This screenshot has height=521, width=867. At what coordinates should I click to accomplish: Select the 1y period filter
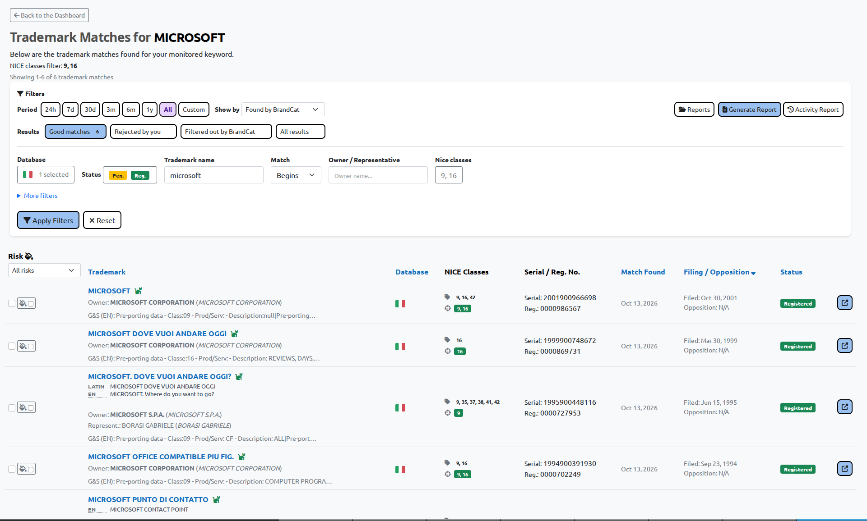150,110
